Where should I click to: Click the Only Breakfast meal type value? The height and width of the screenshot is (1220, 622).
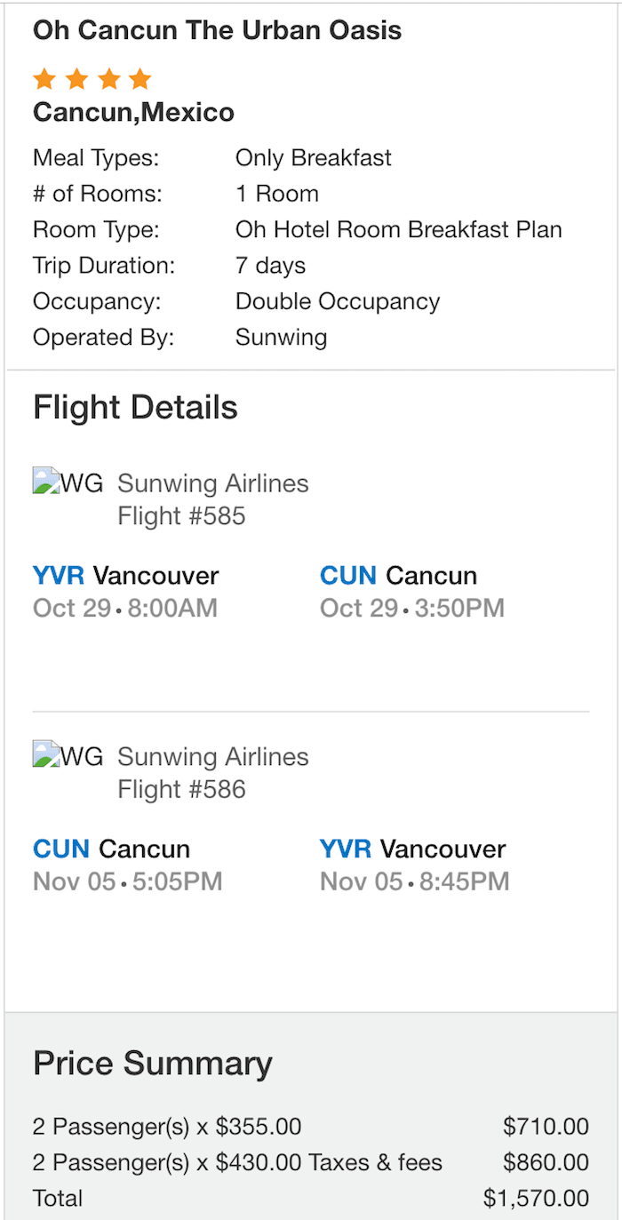coord(313,158)
